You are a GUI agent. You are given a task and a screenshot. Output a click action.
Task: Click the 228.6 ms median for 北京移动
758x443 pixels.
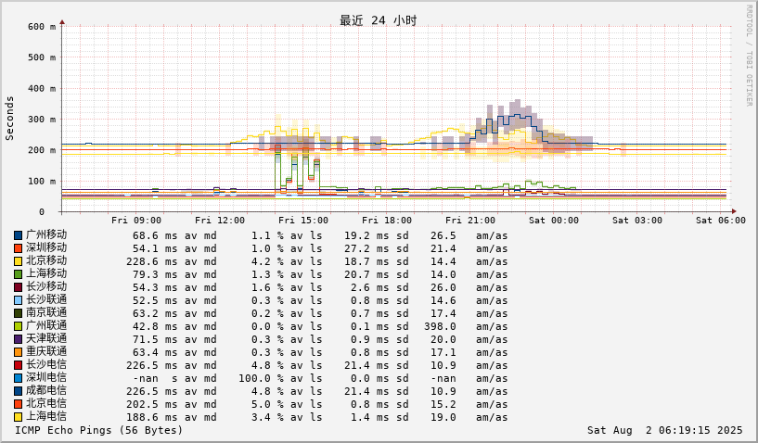[x=152, y=262]
